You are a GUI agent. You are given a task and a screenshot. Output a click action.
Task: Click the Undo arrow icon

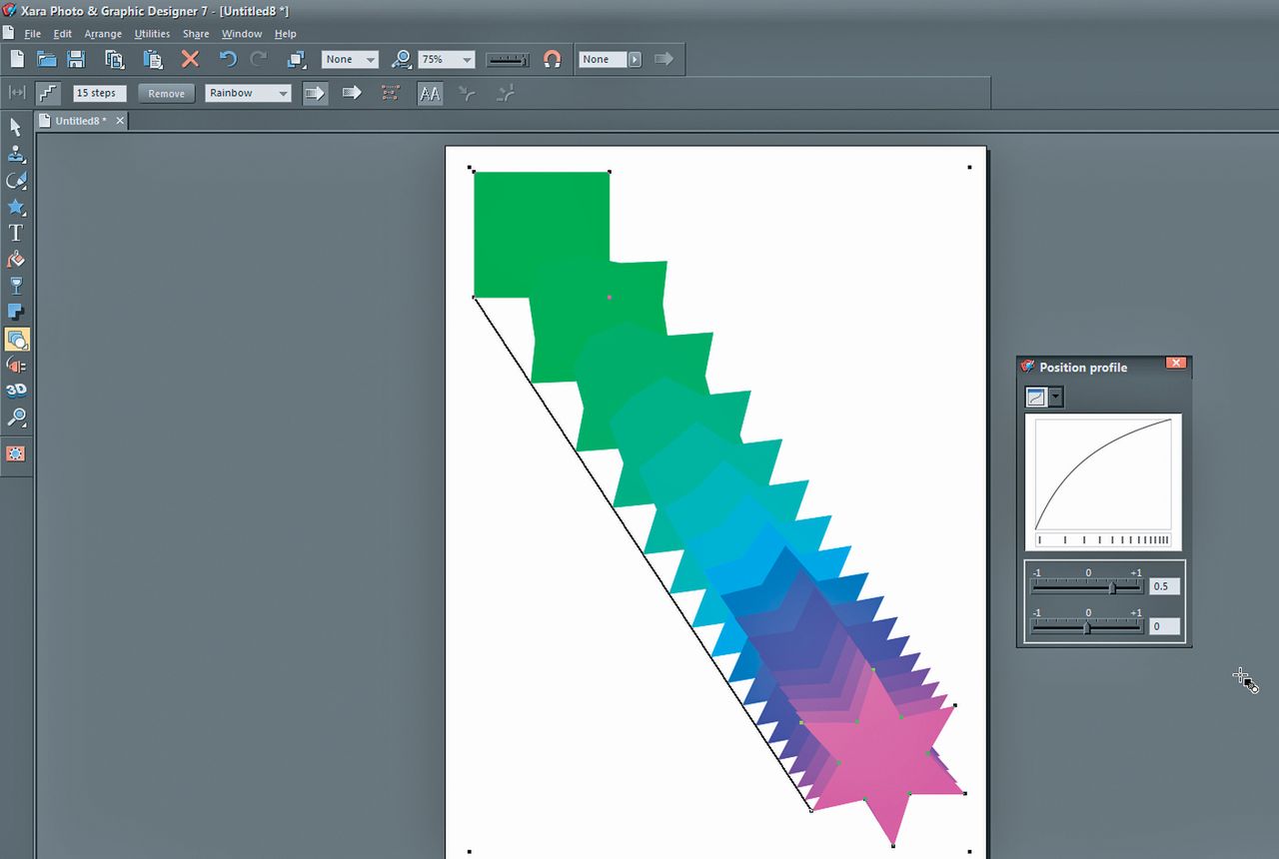point(228,60)
